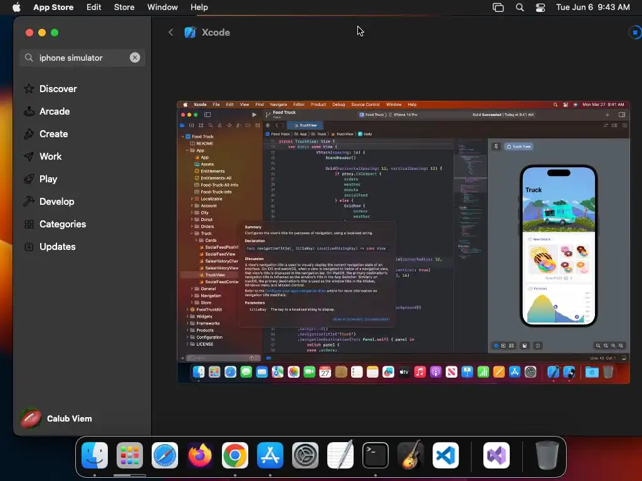This screenshot has height=481, width=642.
Task: Open the App Store menu
Action: 53,7
